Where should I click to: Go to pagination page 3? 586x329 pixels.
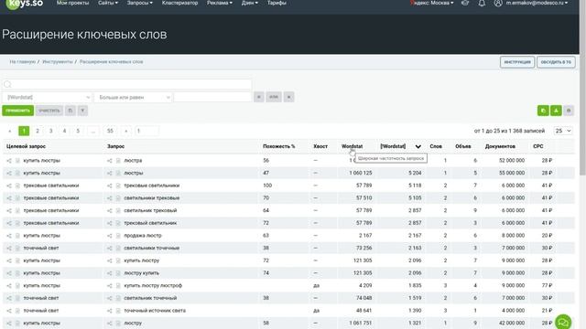pos(51,131)
